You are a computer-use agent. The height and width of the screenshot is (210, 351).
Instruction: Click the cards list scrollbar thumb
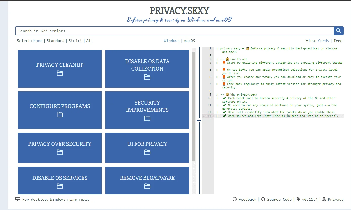pyautogui.click(x=194, y=106)
